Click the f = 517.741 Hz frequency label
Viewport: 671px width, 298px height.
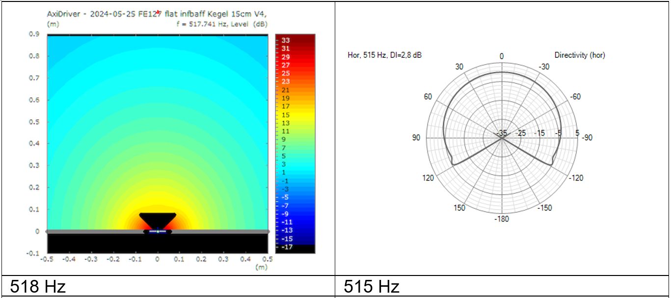[222, 24]
